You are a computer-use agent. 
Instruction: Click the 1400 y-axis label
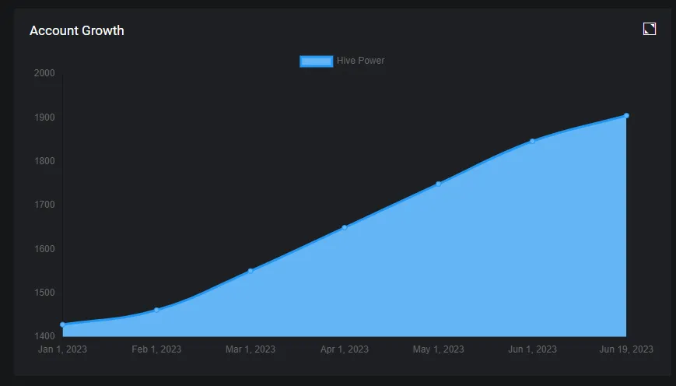click(45, 335)
